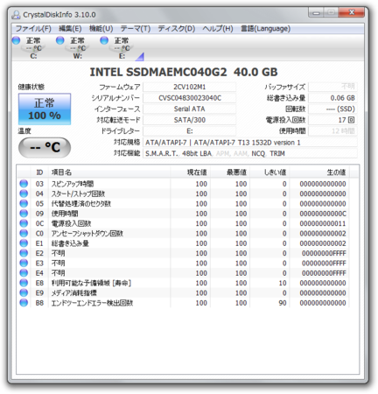The height and width of the screenshot is (394, 378).
Task: Open the ディスク(D) menu
Action: (177, 29)
